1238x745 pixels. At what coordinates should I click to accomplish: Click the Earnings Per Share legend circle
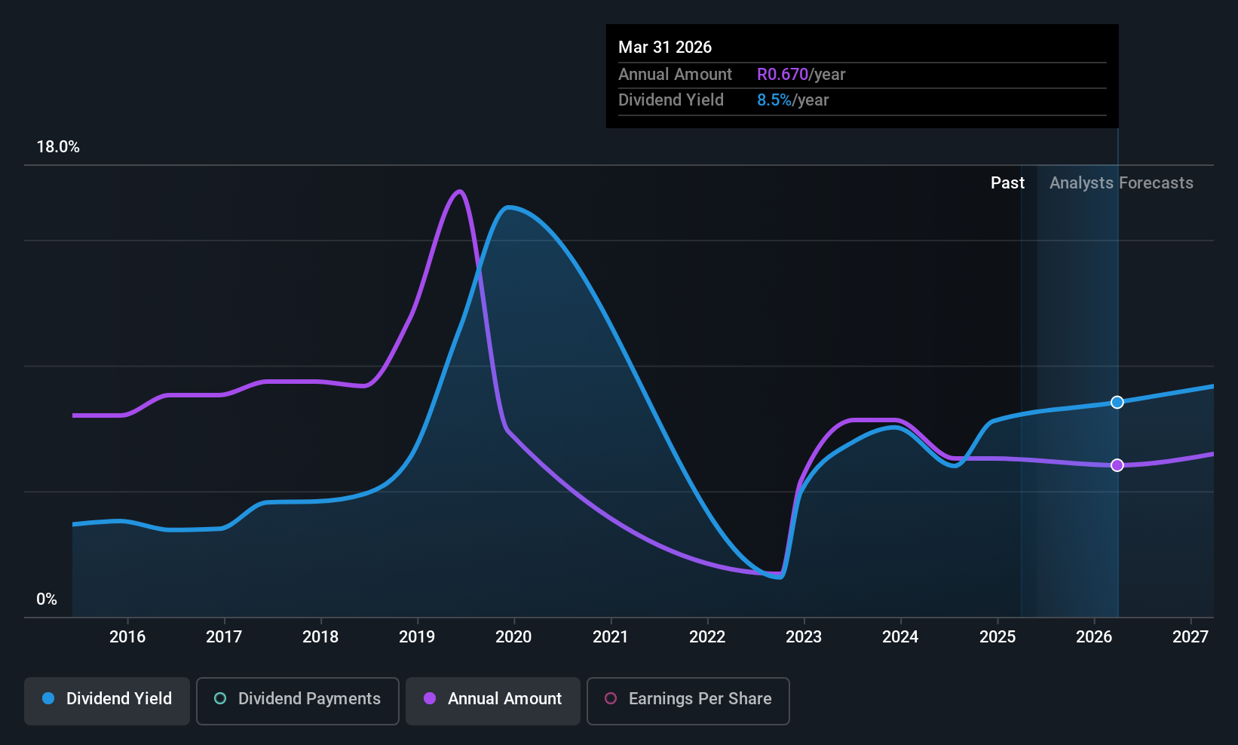[611, 698]
